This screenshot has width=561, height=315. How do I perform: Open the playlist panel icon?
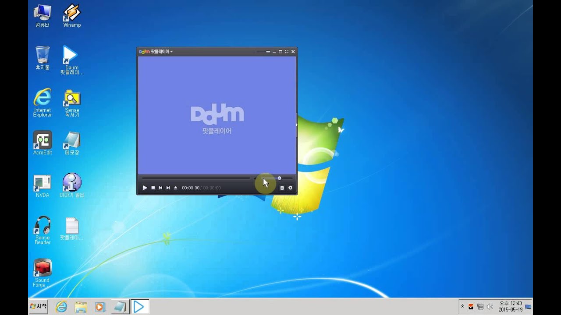click(282, 188)
